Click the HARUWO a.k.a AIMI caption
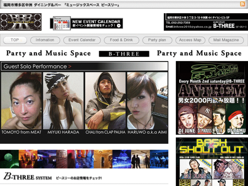 tap(147, 132)
